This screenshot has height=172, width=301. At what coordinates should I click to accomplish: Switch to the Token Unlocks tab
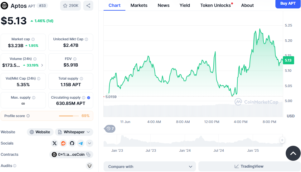[216, 5]
